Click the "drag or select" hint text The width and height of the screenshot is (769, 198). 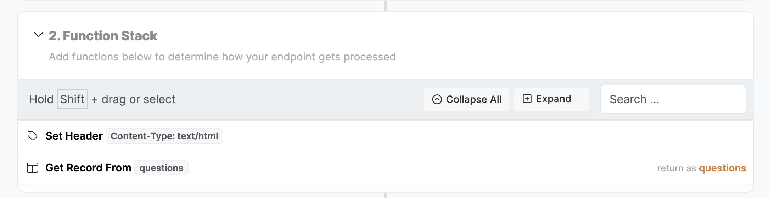[x=139, y=100]
